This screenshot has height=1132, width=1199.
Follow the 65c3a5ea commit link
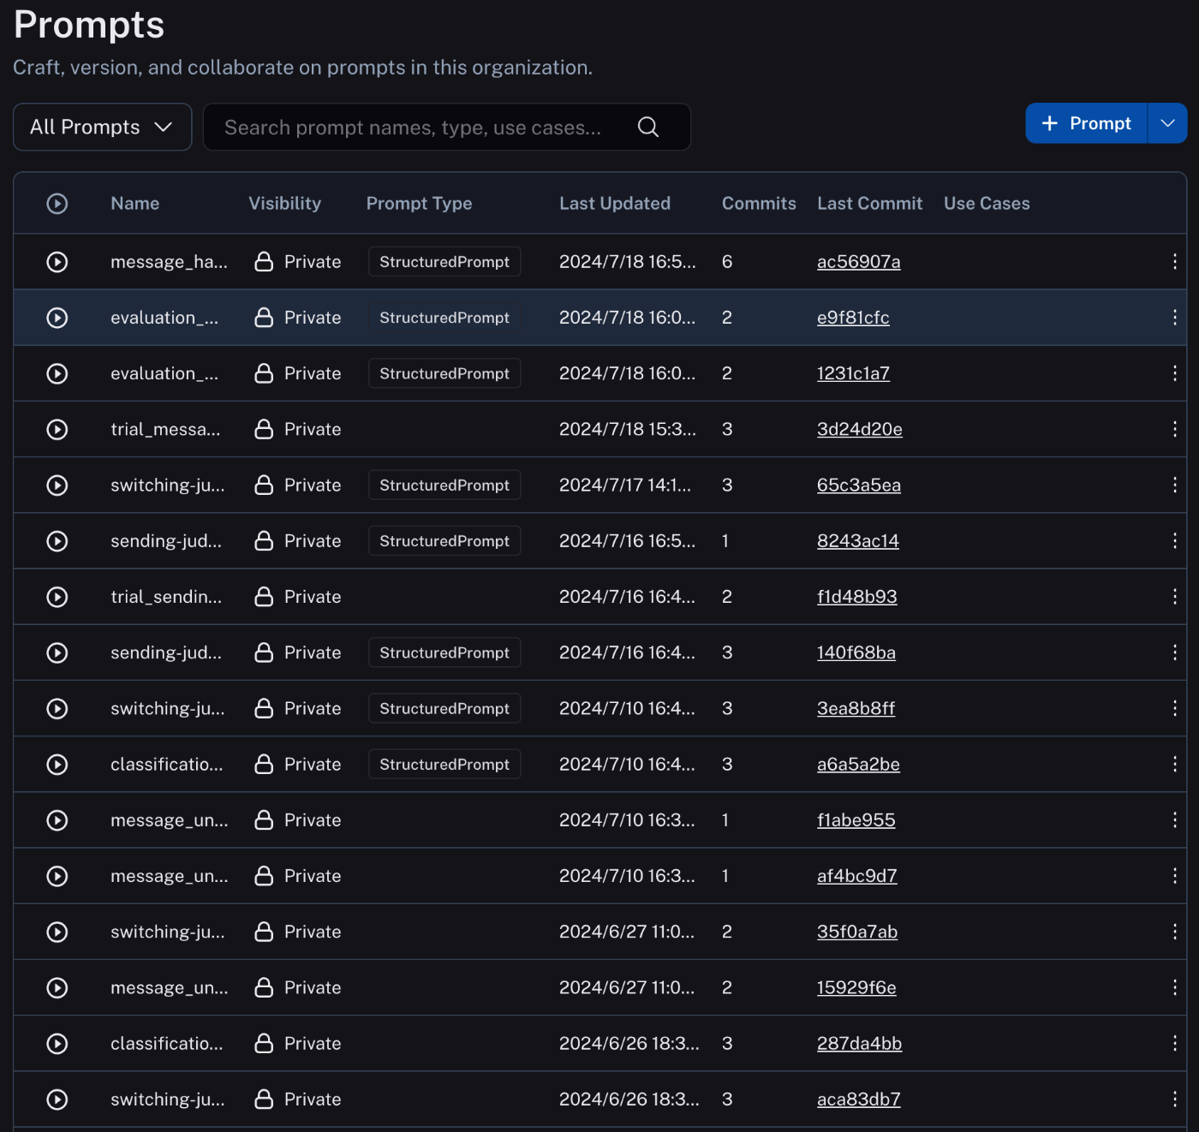click(x=859, y=486)
